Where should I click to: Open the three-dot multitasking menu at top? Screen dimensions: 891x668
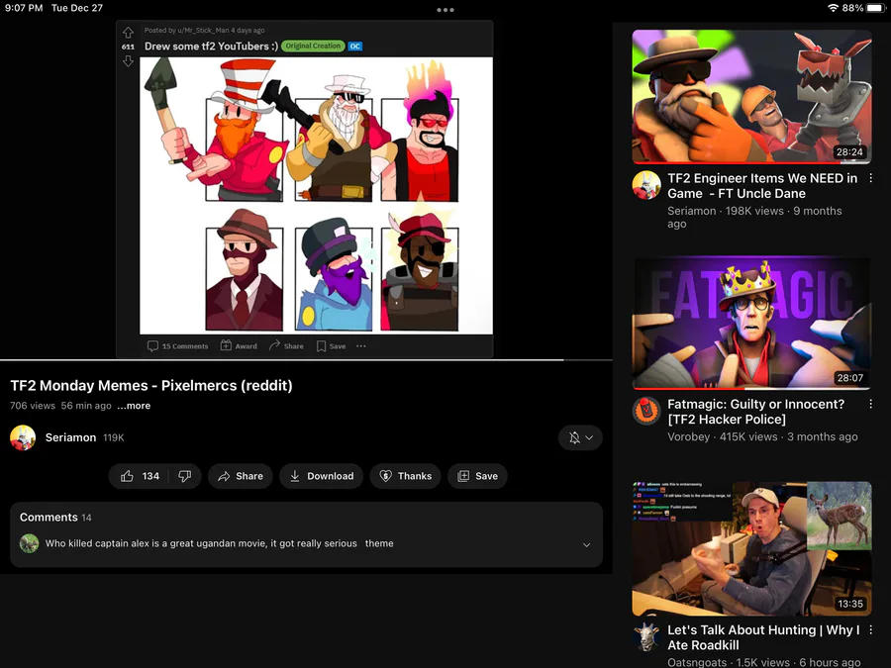445,10
